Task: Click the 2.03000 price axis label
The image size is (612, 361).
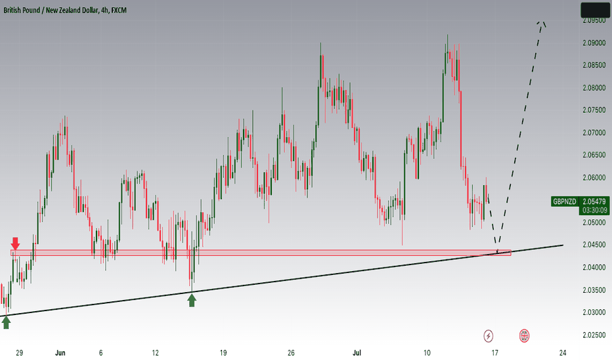Action: [594, 312]
